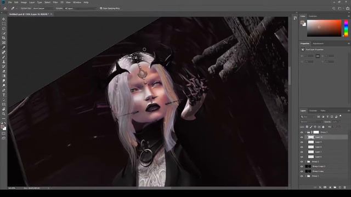Toggle visibility of Group 1
The width and height of the screenshot is (351, 197).
(x=302, y=176)
